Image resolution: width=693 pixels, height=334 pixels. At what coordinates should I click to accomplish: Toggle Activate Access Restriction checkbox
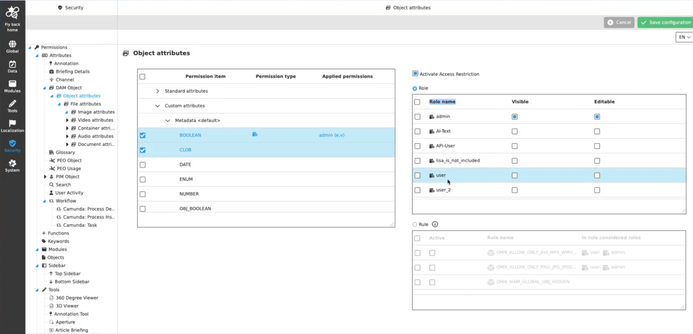click(415, 74)
